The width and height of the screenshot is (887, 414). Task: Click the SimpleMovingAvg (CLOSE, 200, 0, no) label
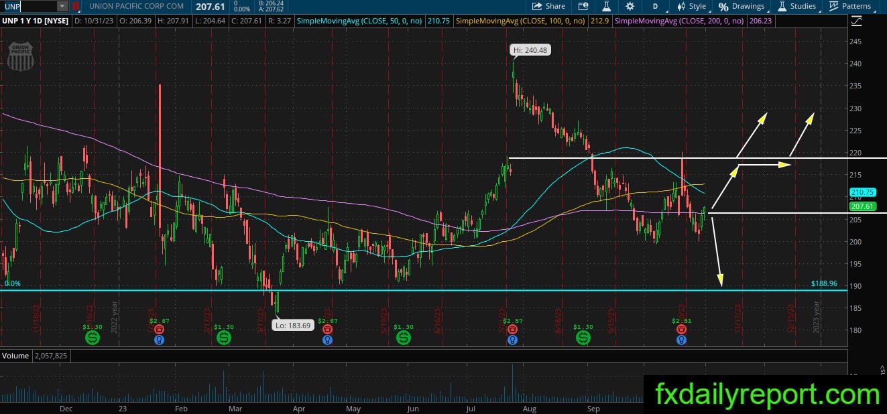point(678,21)
